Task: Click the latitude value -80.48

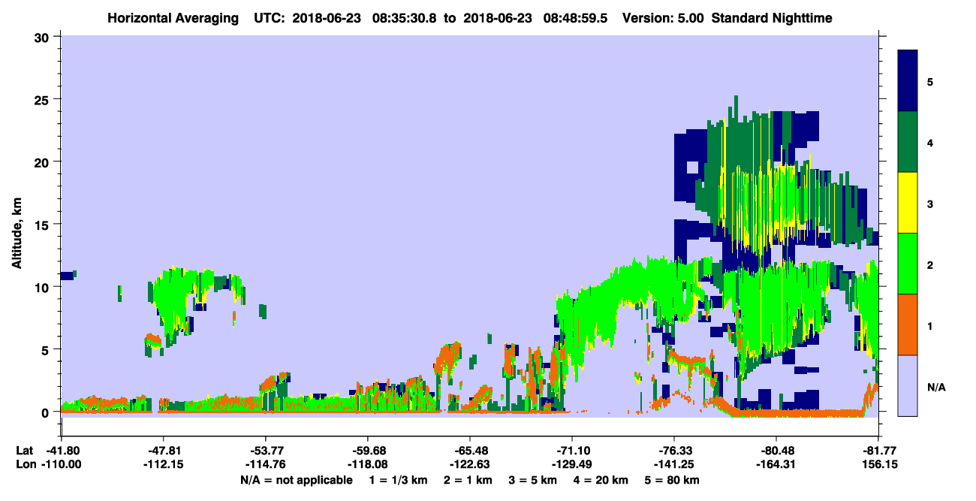Action: click(x=776, y=451)
